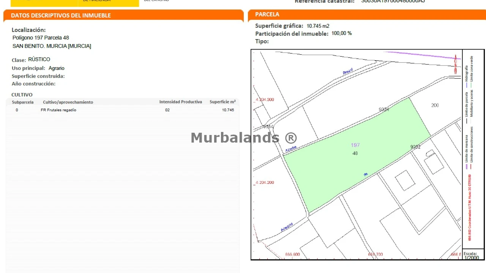Click the Límite de parcela legend entry
Screen dimensions: 486x273
pyautogui.click(x=466, y=104)
